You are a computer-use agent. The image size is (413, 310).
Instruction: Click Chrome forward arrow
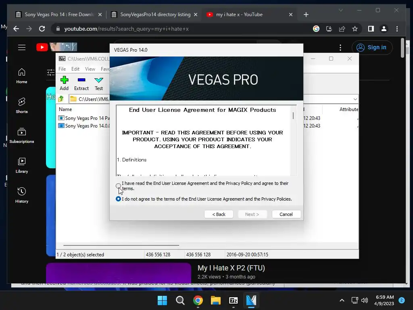point(29,29)
